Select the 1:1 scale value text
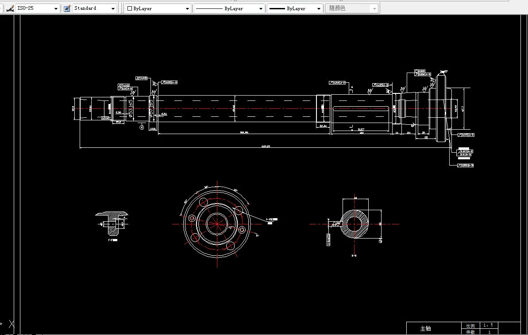Screen dimensions: 528x335 pyautogui.click(x=488, y=325)
